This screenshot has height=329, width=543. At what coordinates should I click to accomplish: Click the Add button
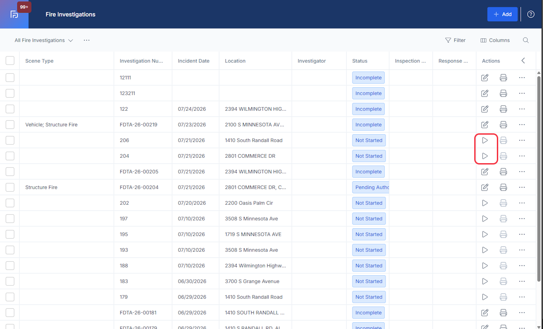point(502,14)
